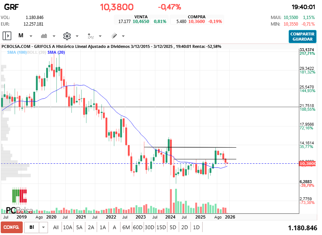Open the chart type area icon
This screenshot has width=322, height=235.
coord(44,36)
